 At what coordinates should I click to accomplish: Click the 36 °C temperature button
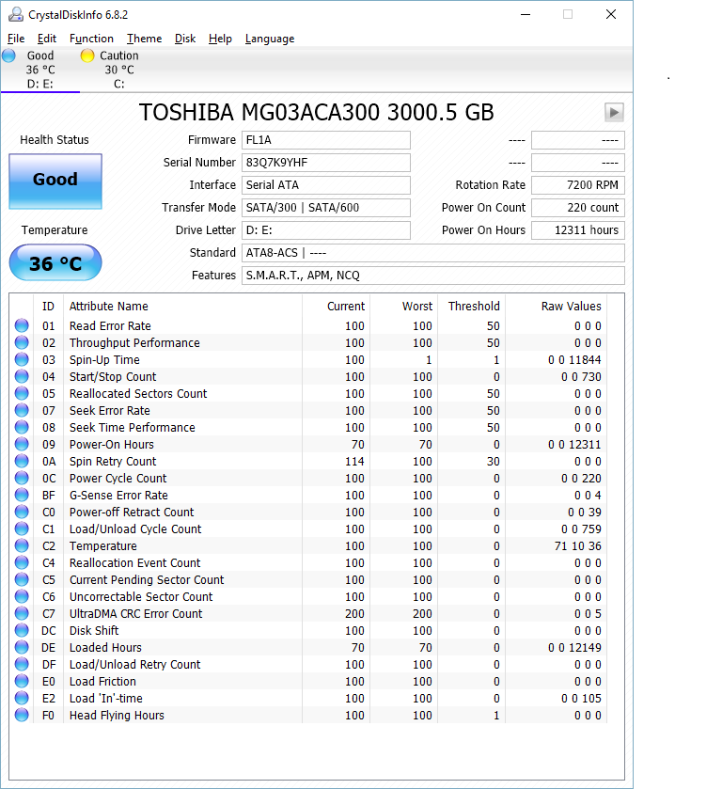click(55, 262)
